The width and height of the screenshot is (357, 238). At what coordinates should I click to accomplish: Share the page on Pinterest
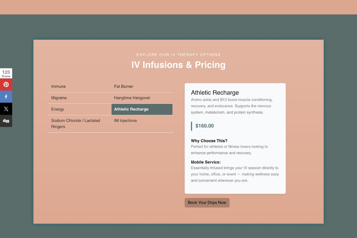6,84
